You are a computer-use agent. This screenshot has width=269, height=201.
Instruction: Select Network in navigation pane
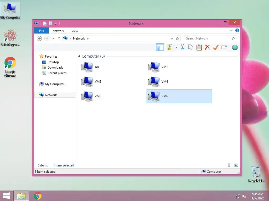click(55, 95)
